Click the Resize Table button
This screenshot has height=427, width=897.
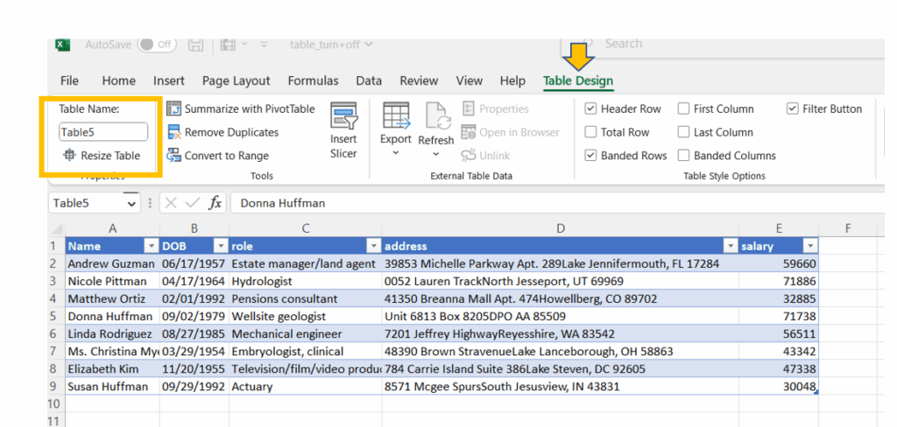pos(102,156)
